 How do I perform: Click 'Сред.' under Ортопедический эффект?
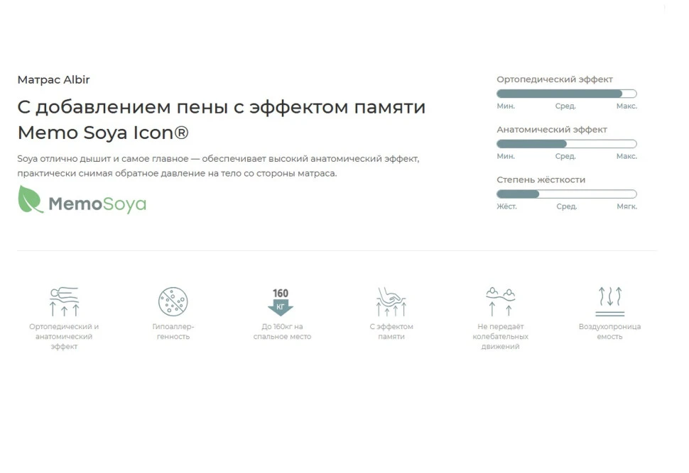click(x=565, y=106)
